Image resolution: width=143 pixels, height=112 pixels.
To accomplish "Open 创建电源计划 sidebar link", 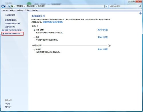I will click(10, 27).
